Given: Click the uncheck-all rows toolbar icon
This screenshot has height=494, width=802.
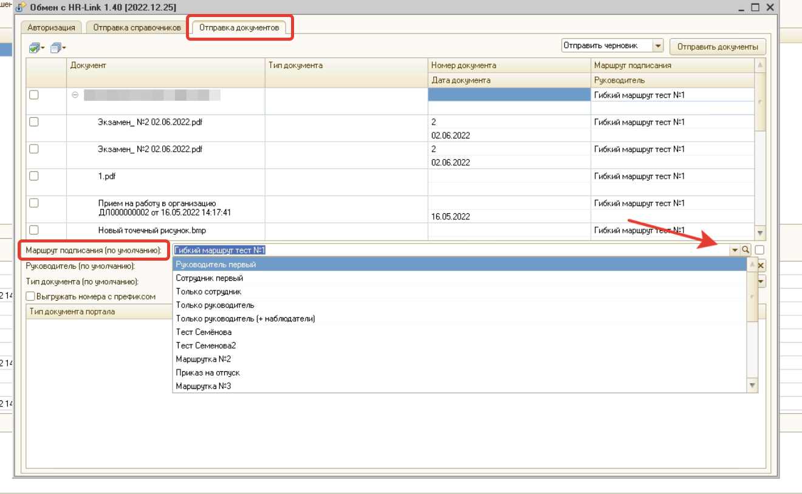Looking at the screenshot, I should point(58,47).
